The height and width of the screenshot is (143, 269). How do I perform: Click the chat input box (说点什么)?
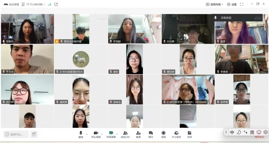(16, 134)
